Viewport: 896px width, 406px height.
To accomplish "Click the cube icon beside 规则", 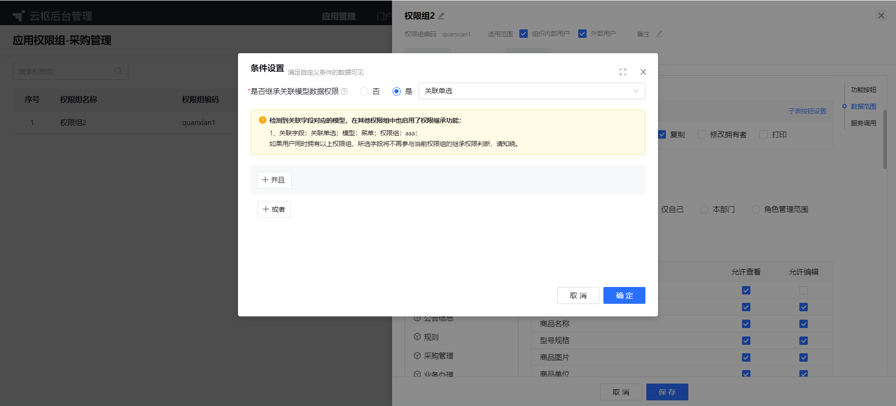I will point(417,336).
